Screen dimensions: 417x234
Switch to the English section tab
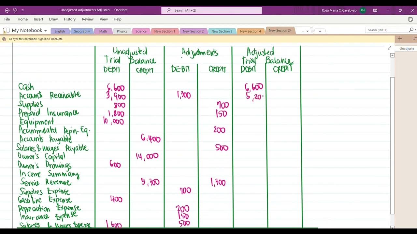tap(60, 31)
